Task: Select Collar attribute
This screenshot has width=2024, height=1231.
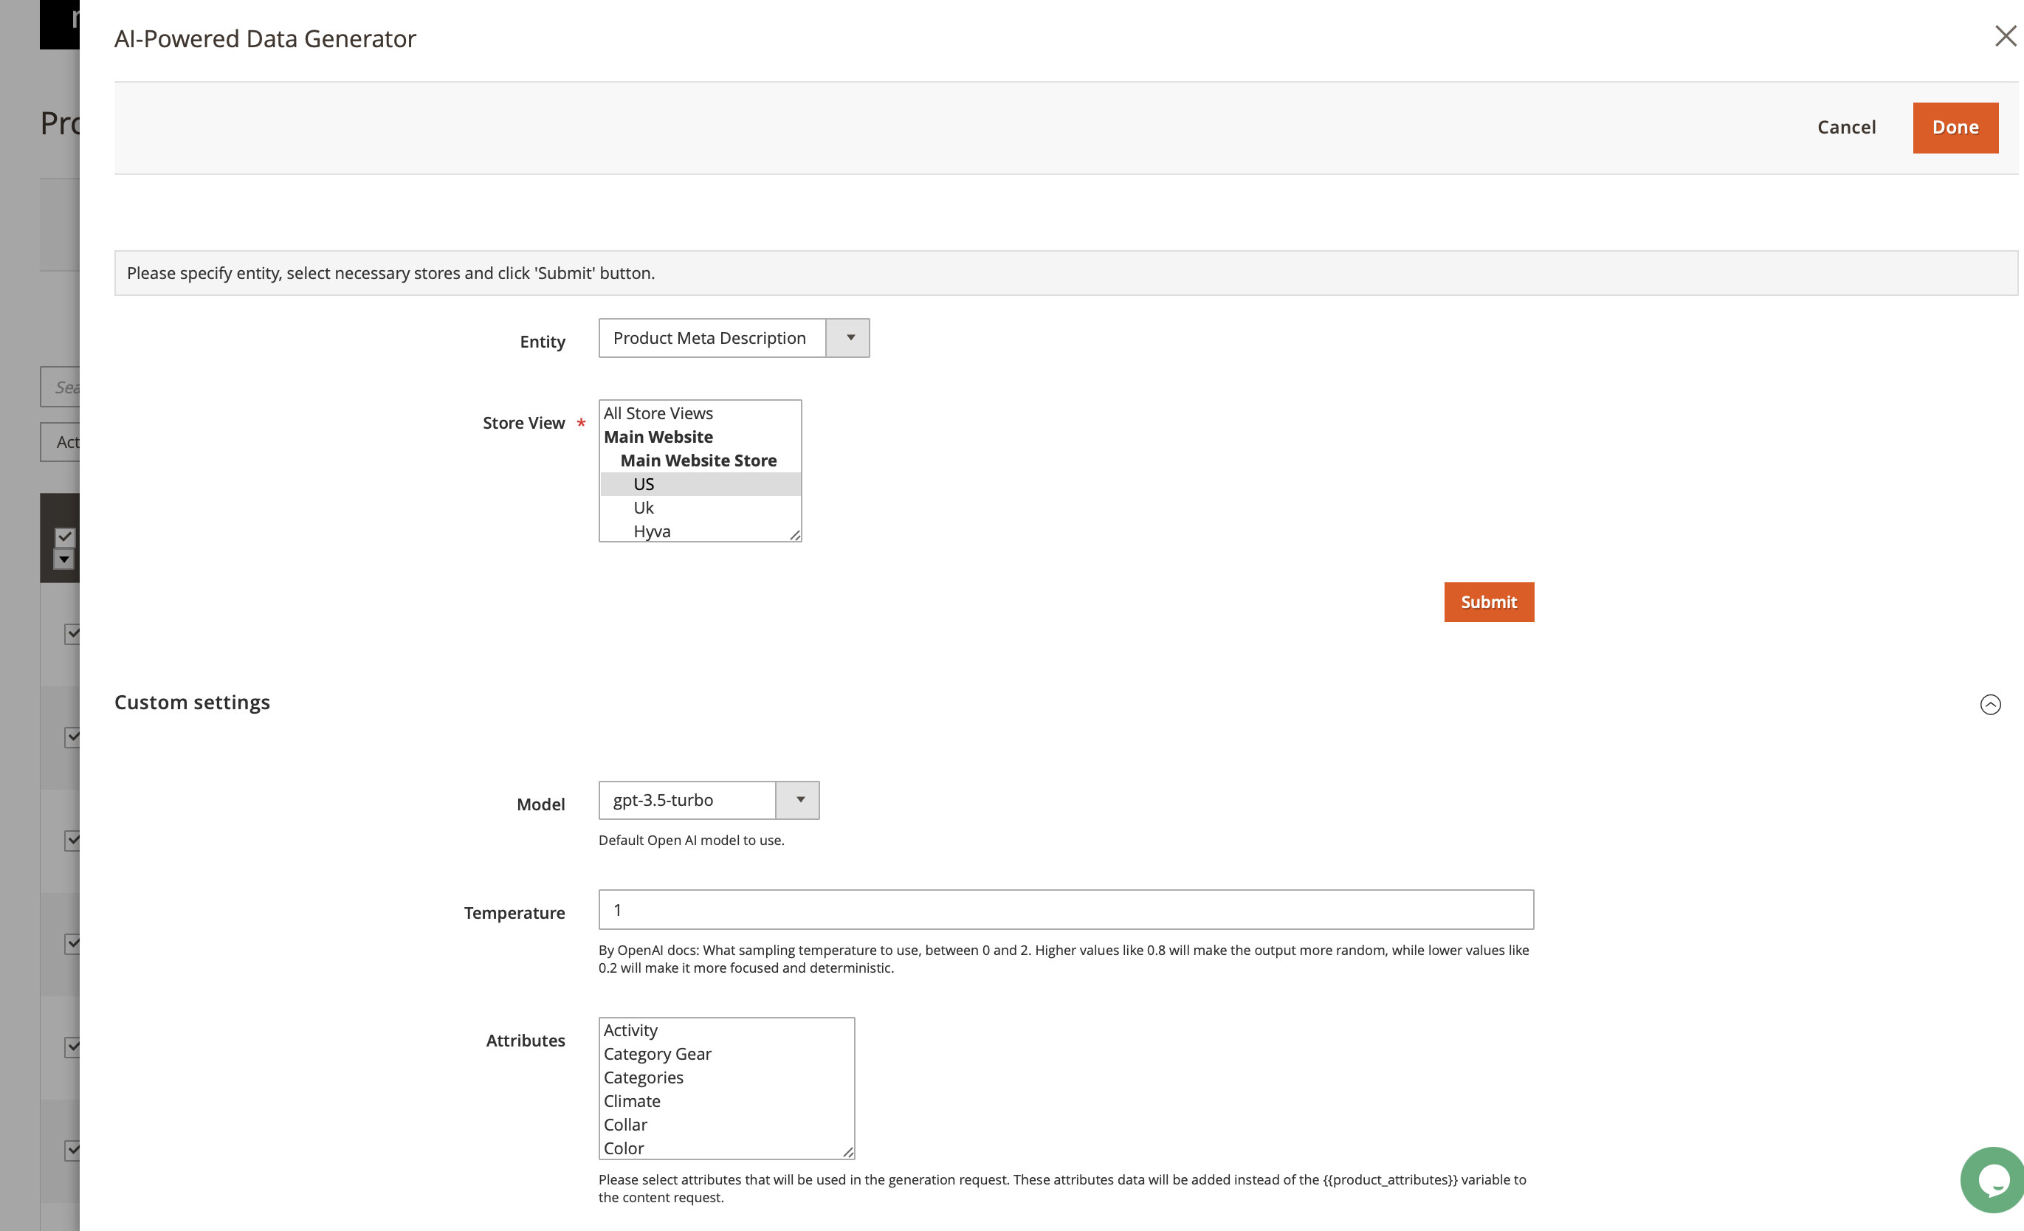Action: [x=726, y=1124]
